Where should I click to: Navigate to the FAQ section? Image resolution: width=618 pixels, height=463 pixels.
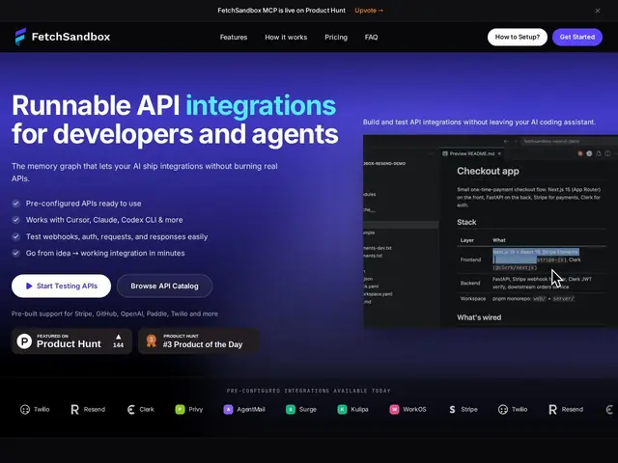[371, 37]
